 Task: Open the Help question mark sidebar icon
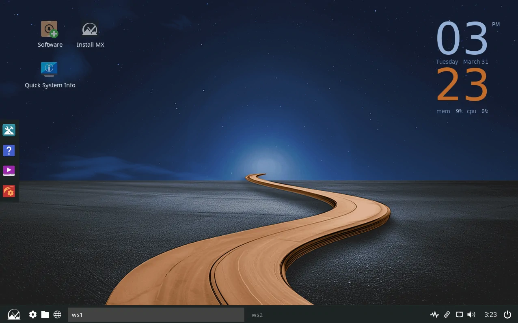9,151
